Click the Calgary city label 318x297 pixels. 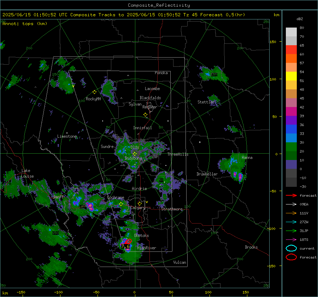[x=138, y=208]
